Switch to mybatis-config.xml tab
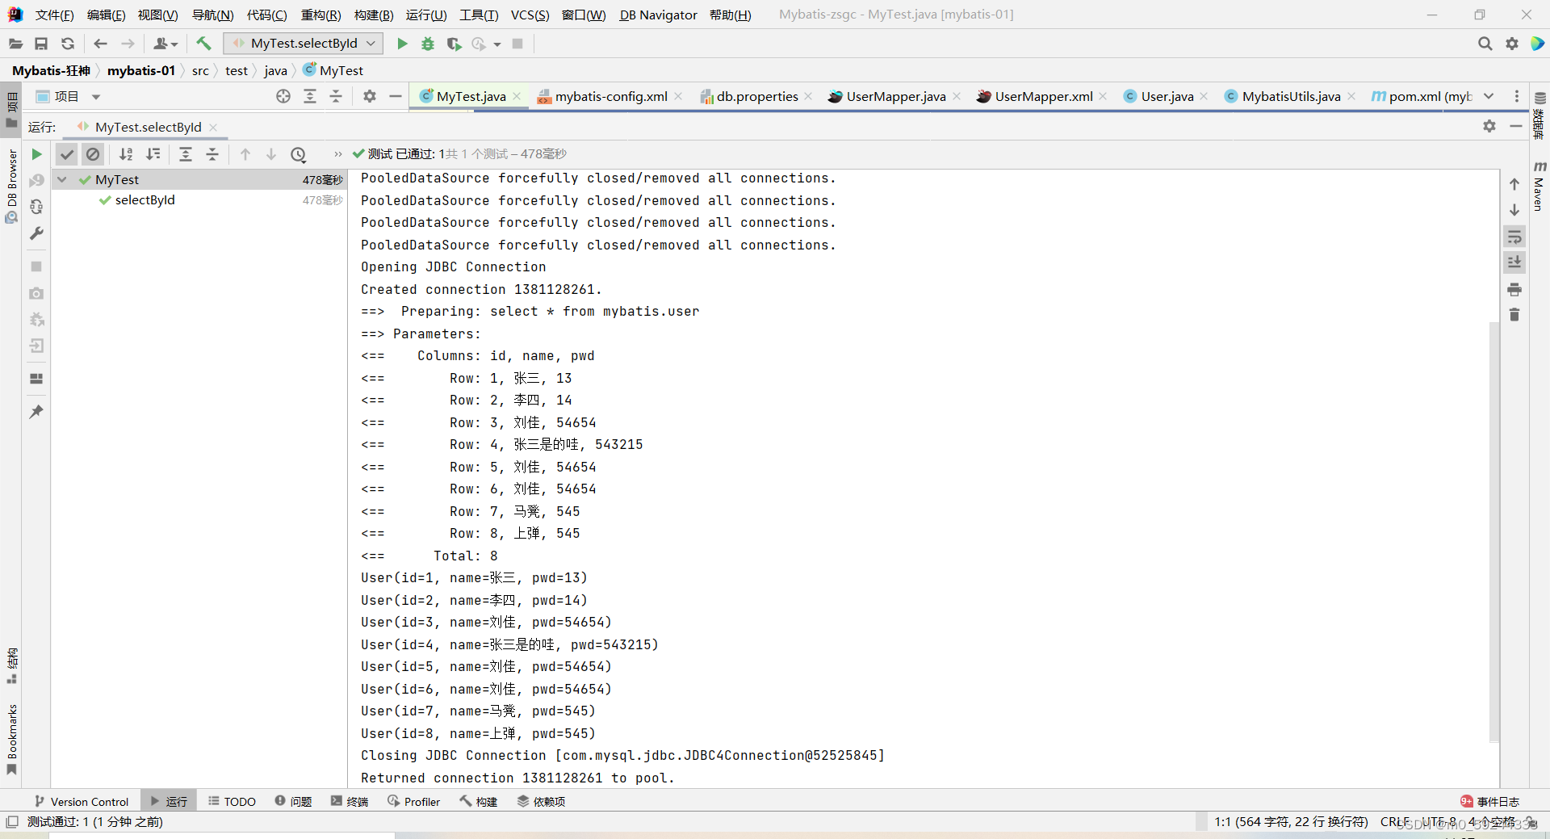This screenshot has width=1550, height=839. click(611, 96)
